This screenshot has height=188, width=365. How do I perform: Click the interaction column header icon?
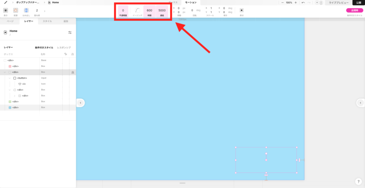[x=66, y=54]
